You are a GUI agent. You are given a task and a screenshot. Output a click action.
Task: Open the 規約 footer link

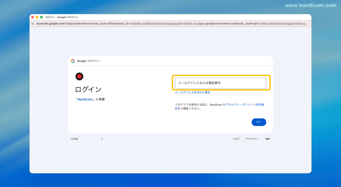268,139
